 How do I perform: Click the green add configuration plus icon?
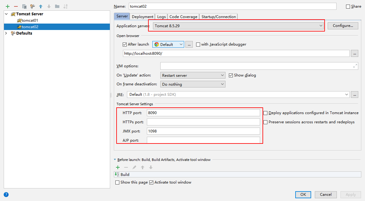(x=8, y=6)
